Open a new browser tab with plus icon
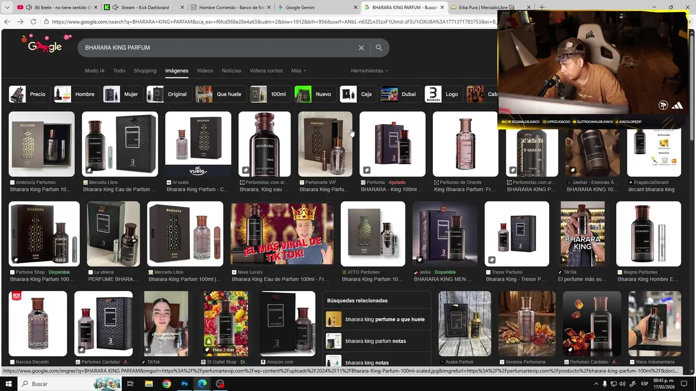 pyautogui.click(x=542, y=8)
